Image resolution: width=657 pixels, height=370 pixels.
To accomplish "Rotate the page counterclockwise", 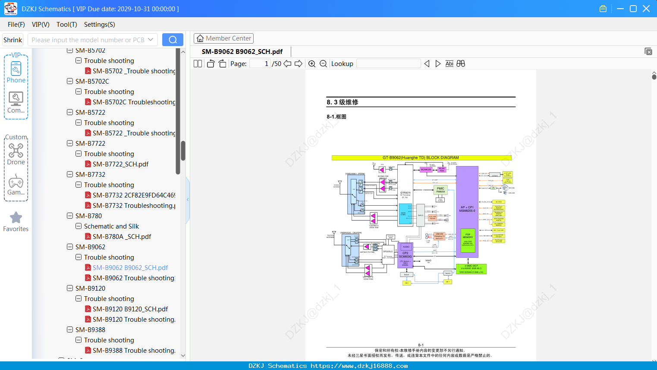I will click(211, 64).
